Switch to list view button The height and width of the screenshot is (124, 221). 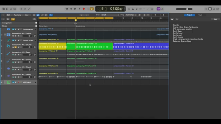point(34,15)
